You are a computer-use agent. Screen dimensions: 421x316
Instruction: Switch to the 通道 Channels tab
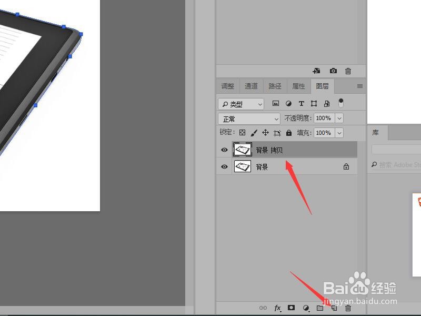(x=250, y=86)
